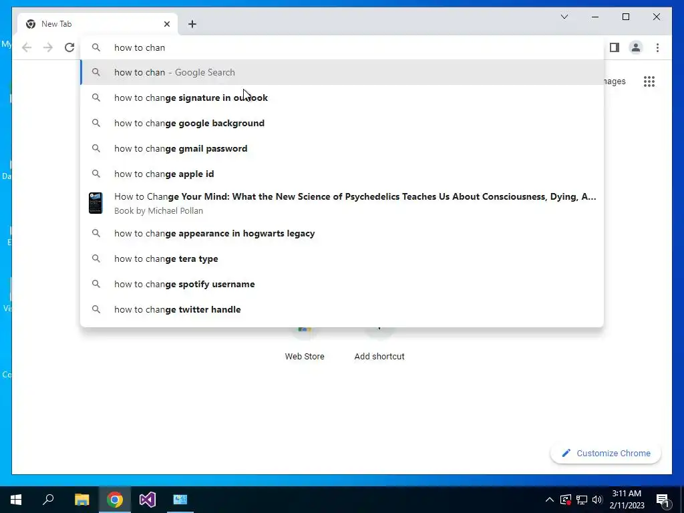Image resolution: width=684 pixels, height=513 pixels.
Task: Pick 'how to change google background' suggestion
Action: 342,123
